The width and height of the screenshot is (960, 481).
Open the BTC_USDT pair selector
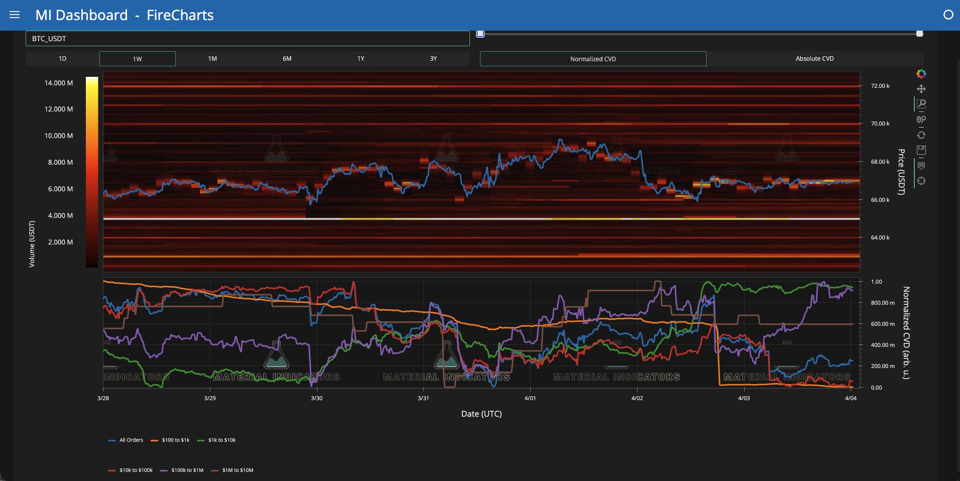[248, 39]
